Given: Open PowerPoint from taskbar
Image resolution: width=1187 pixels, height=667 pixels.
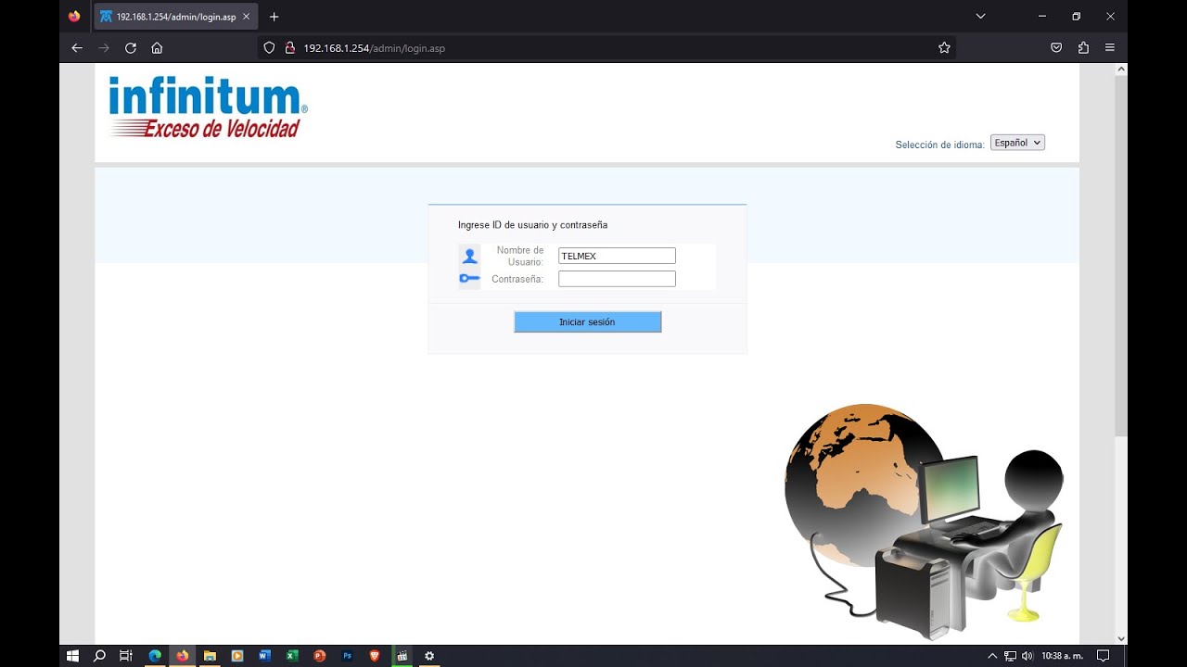Looking at the screenshot, I should (x=320, y=656).
